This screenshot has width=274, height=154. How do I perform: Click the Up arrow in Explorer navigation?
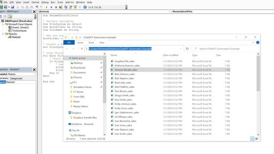tap(82, 49)
